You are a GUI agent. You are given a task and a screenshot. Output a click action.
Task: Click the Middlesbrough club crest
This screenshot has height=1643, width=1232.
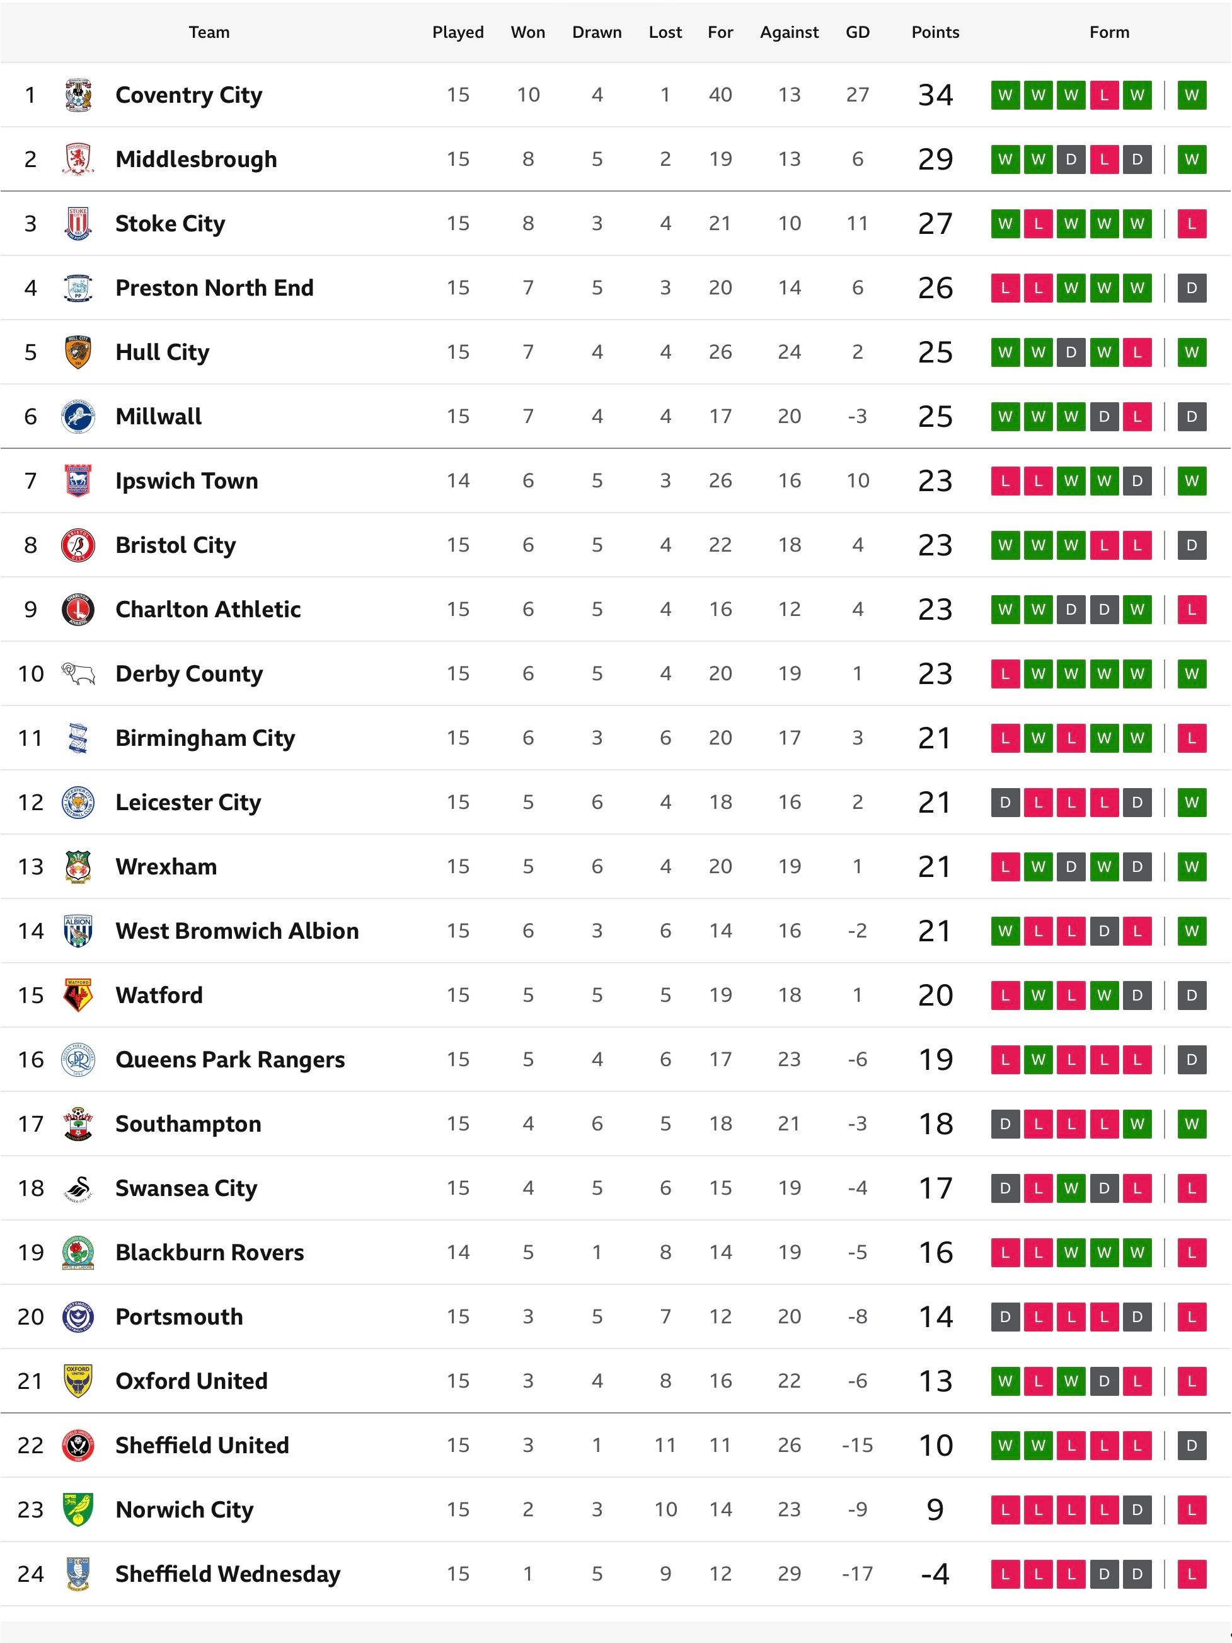tap(78, 159)
